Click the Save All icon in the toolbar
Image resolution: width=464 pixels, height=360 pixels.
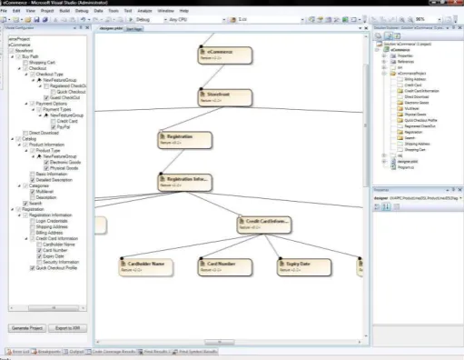(44, 19)
